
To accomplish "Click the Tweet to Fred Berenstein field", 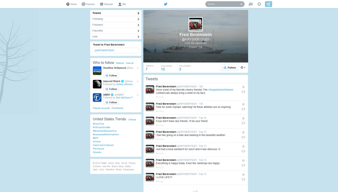I will click(116, 50).
